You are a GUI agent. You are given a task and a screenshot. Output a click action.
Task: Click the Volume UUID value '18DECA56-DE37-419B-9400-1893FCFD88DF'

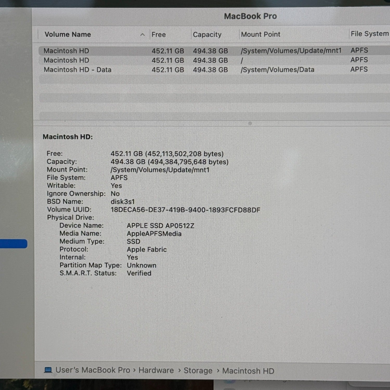click(185, 210)
